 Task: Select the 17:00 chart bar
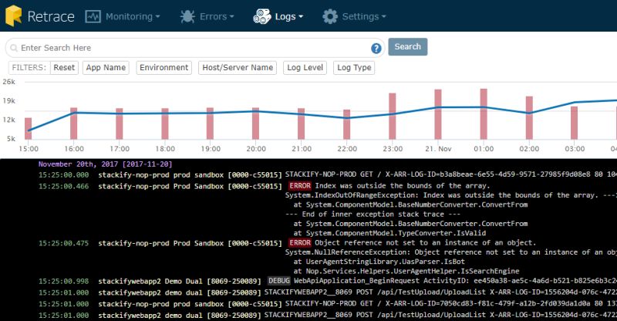[x=120, y=123]
